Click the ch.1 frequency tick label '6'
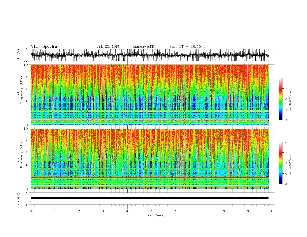 [27, 89]
